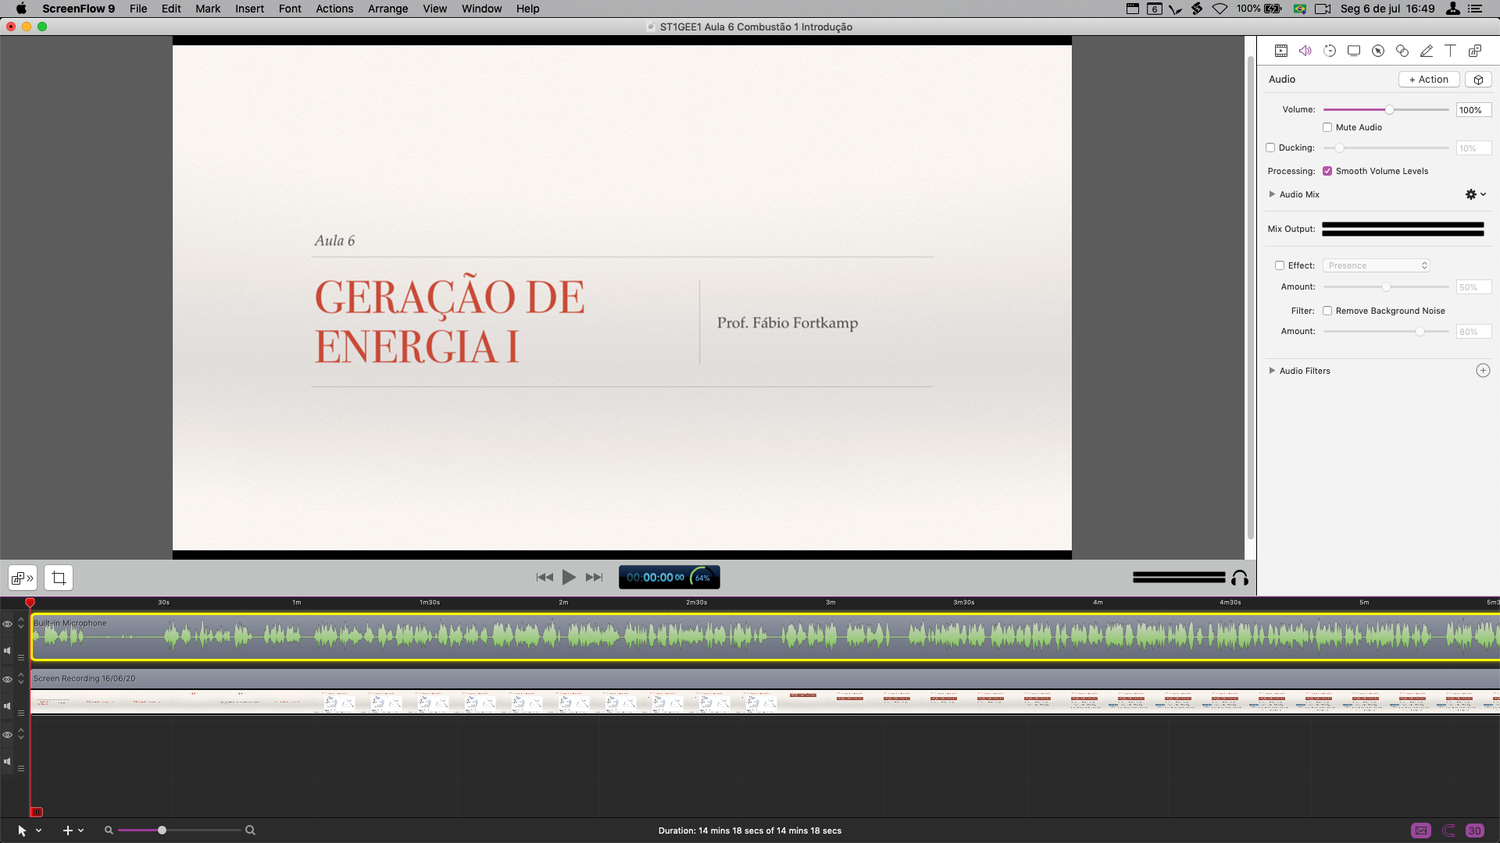This screenshot has height=843, width=1500.
Task: Enable Remove Background Noise filter
Action: [1327, 311]
